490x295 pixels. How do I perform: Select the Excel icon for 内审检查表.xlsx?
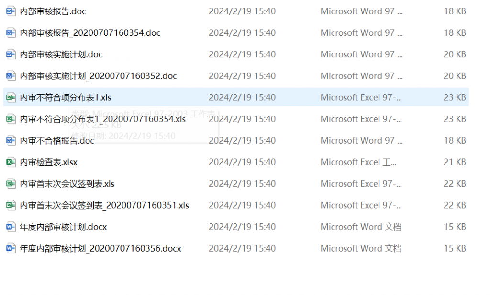point(11,162)
